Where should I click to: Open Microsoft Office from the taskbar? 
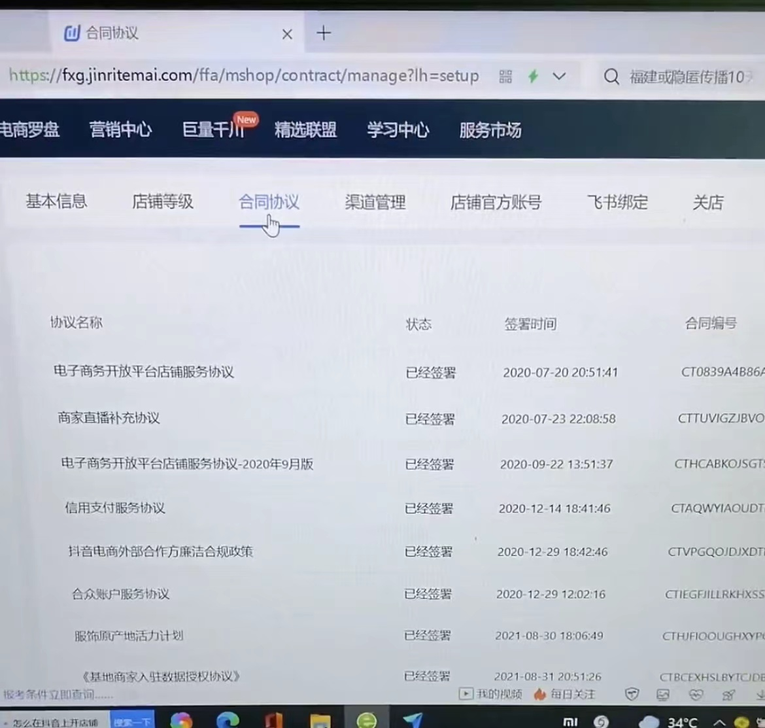(274, 720)
